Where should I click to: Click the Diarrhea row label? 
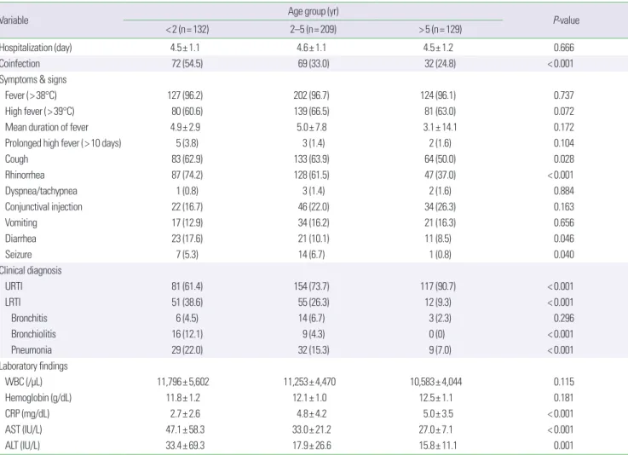20,239
